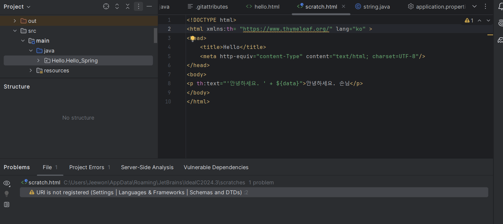Select the URI is not registered warning

[254, 192]
